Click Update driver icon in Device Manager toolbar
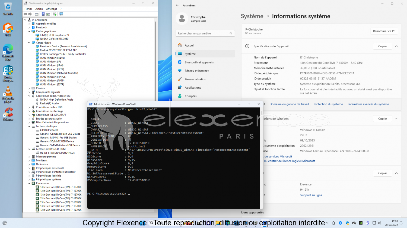Screen dimensions: 407x228 55,14
